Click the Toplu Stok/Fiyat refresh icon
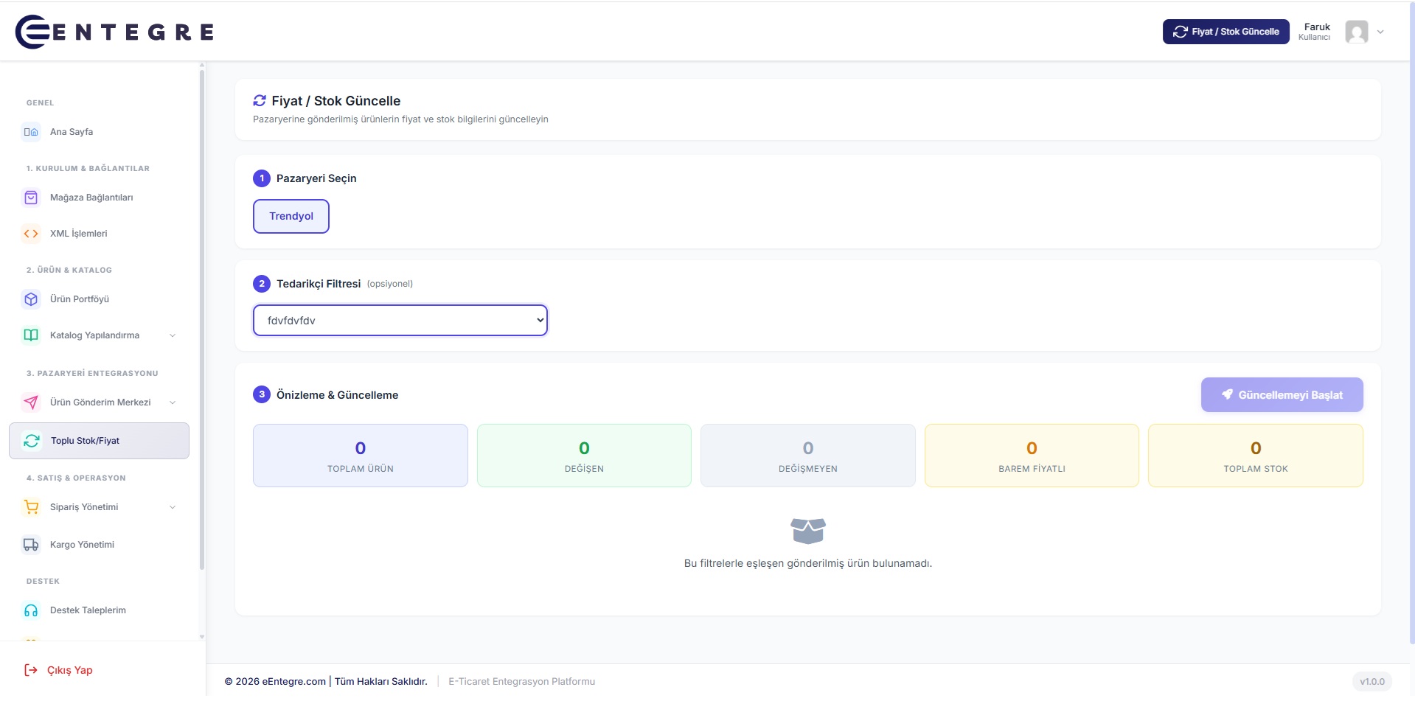 point(32,441)
